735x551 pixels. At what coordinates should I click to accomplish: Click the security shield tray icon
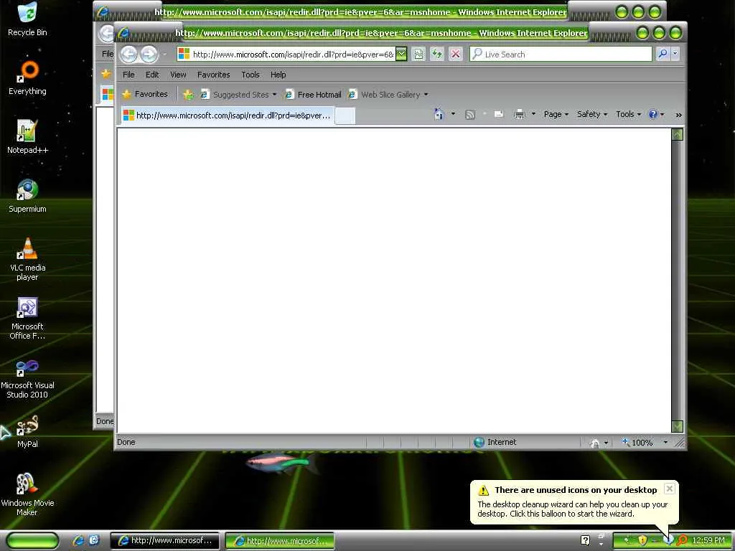tap(642, 540)
